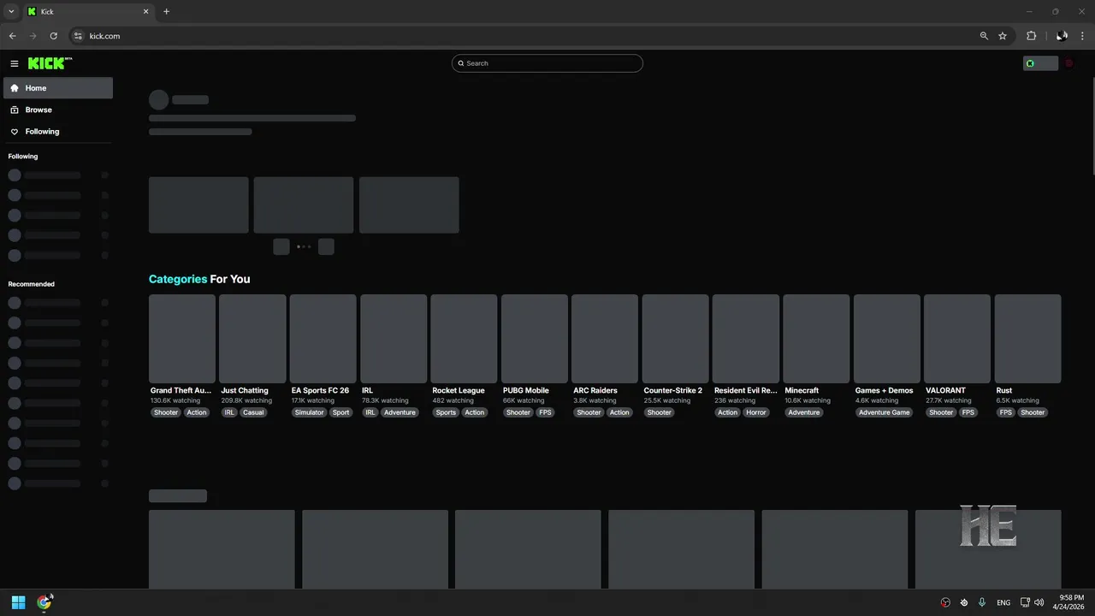
Task: Open the IRL category title
Action: click(x=368, y=390)
